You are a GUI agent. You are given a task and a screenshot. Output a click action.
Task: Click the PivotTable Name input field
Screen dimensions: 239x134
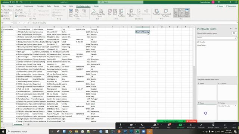click(x=7, y=13)
